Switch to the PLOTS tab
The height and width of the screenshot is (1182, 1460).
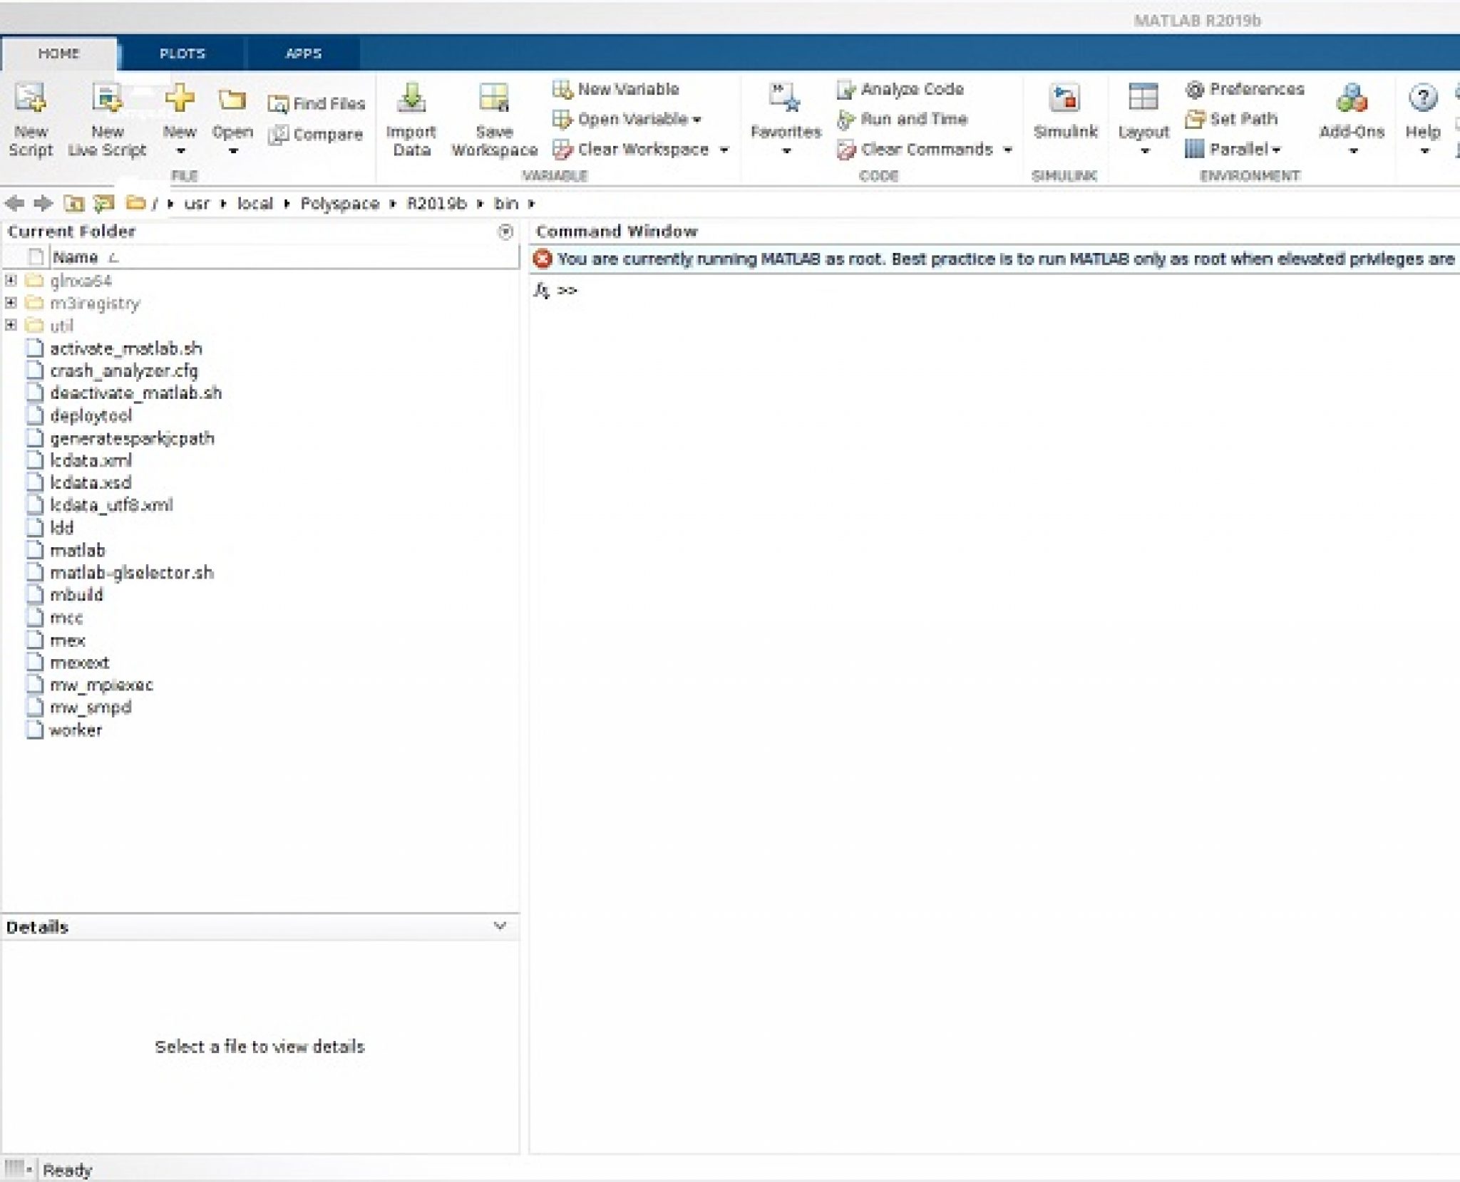(x=183, y=53)
